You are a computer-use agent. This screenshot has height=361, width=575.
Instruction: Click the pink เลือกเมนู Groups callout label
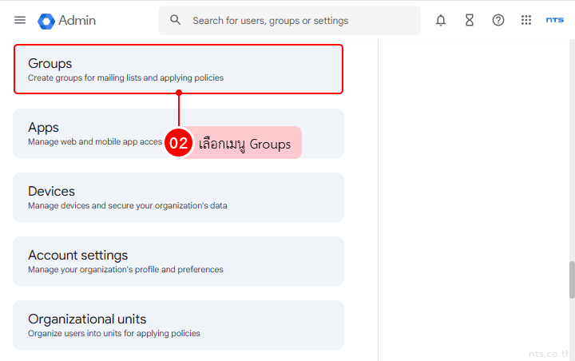(245, 144)
